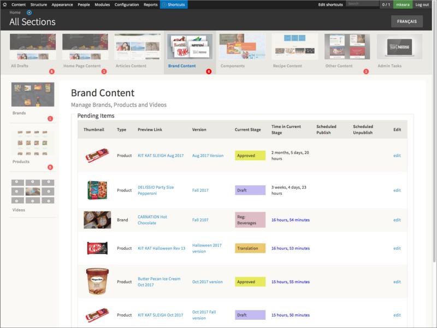Open the Configuration admin menu
The image size is (437, 328).
pos(127,4)
